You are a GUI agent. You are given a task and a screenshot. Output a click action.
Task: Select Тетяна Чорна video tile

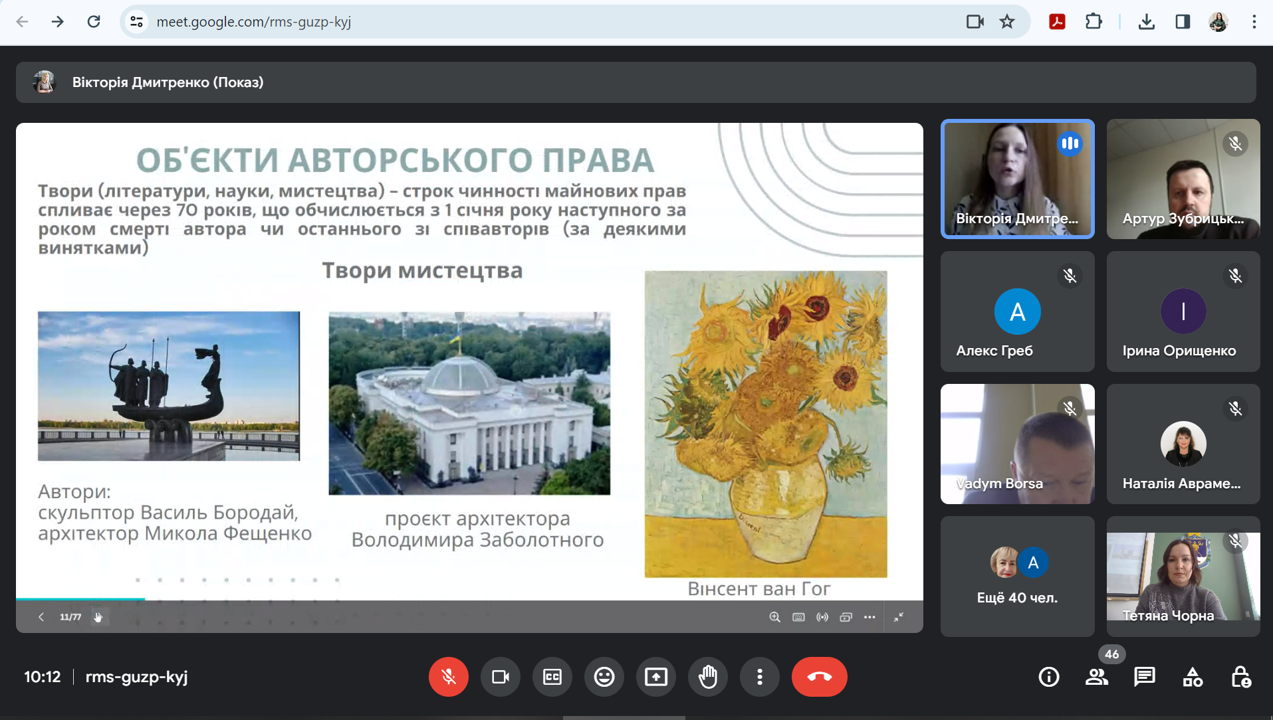coord(1183,577)
